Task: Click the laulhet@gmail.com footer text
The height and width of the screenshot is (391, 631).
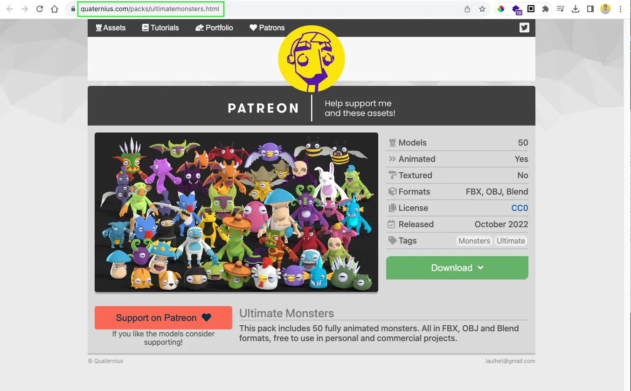Action: (510, 361)
